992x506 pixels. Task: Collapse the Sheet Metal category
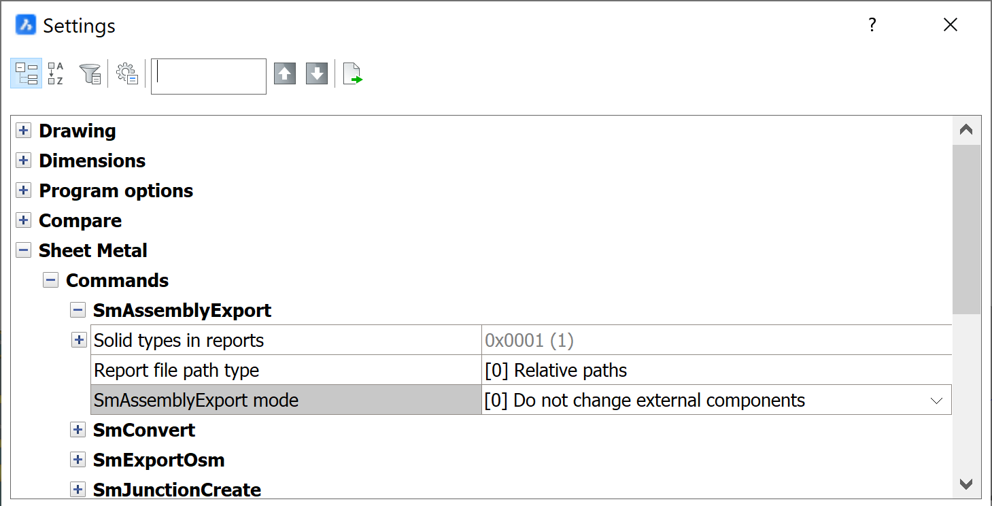[24, 250]
